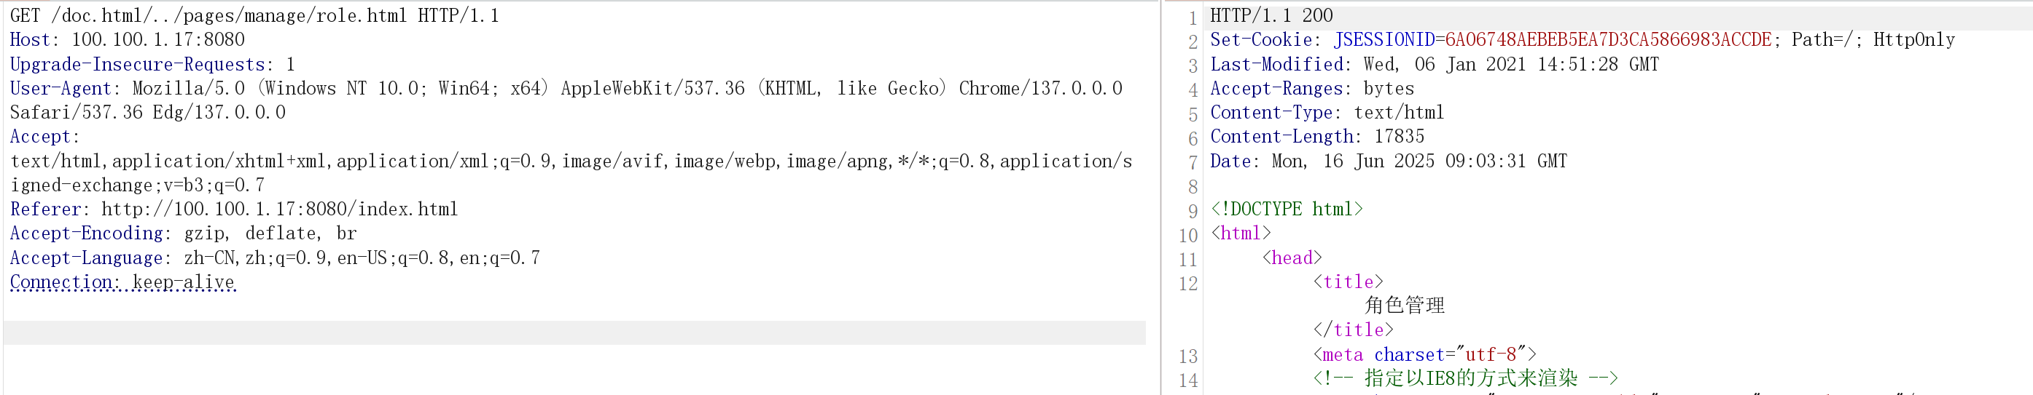Click the DOCTYPE html declaration
This screenshot has width=2033, height=395.
coord(1287,210)
